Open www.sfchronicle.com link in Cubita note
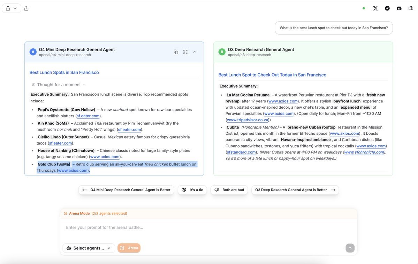The height and width of the screenshot is (264, 418). pyautogui.click(x=364, y=152)
